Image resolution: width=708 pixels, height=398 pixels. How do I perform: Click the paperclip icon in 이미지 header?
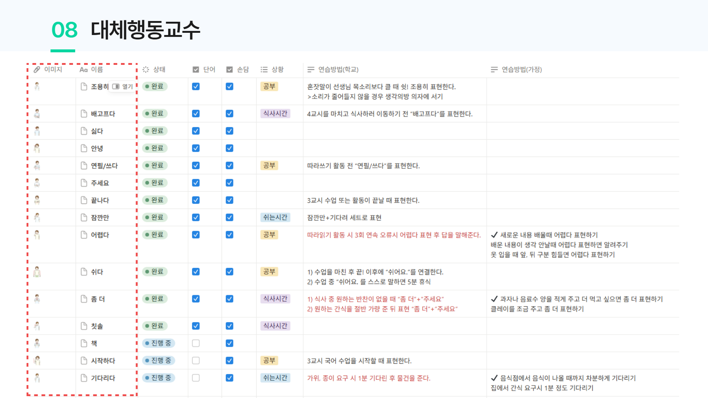37,69
